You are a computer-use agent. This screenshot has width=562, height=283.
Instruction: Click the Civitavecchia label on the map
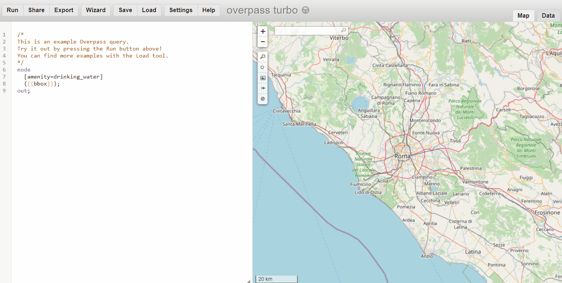pos(287,111)
